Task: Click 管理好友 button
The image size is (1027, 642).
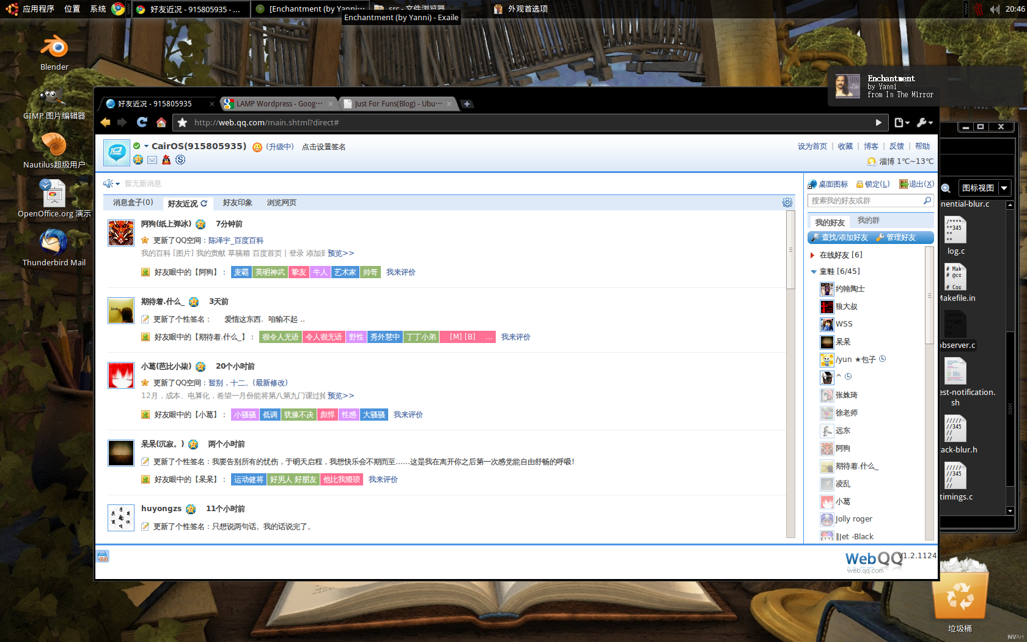Action: [x=896, y=237]
